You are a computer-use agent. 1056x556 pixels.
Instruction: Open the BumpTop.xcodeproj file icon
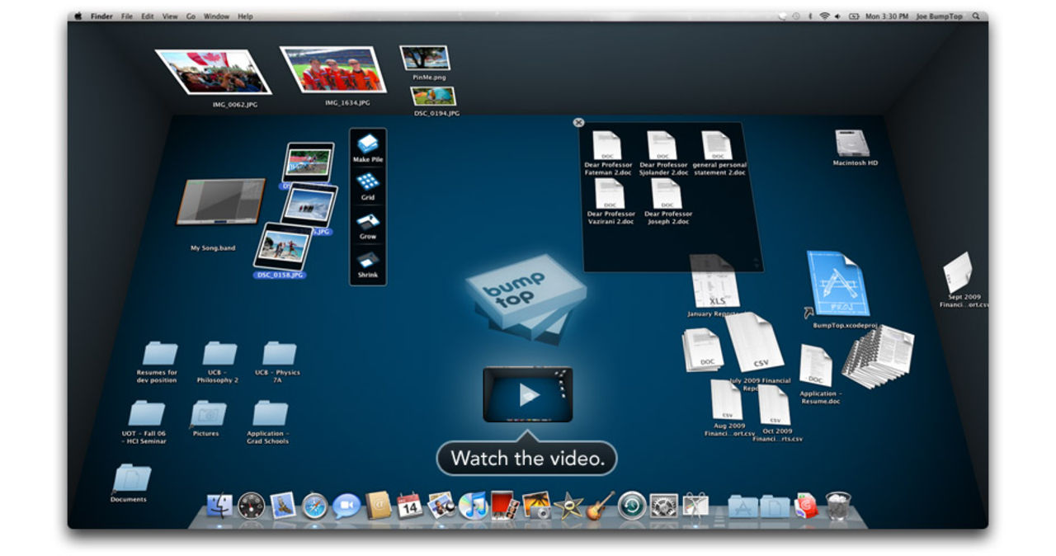[x=837, y=285]
